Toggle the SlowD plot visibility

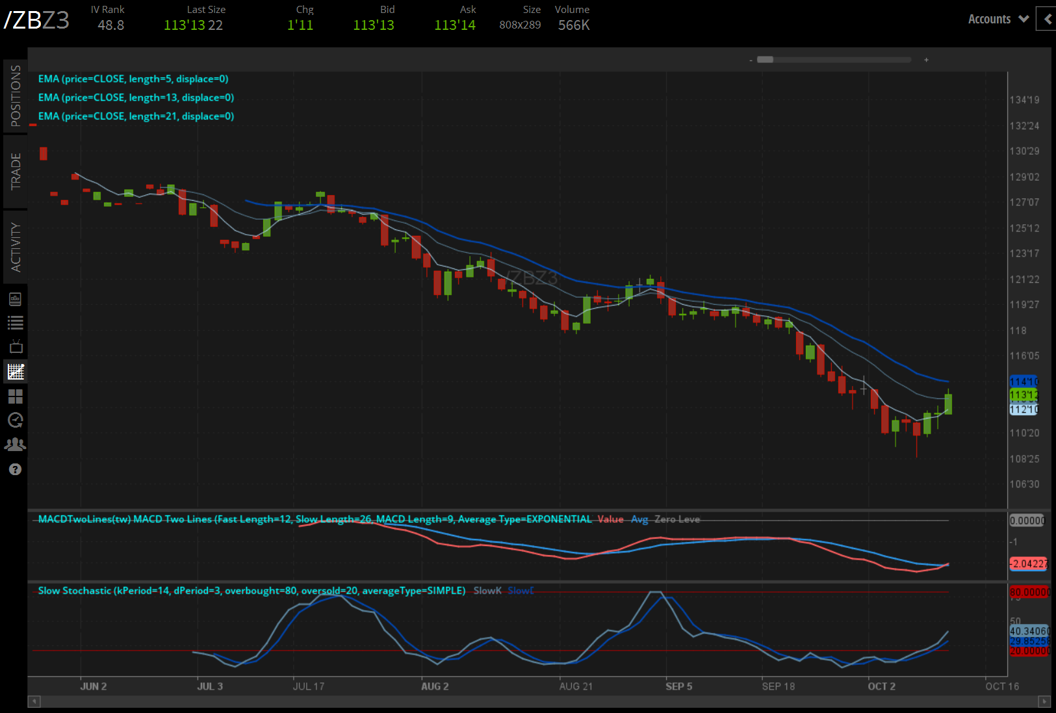pyautogui.click(x=520, y=590)
